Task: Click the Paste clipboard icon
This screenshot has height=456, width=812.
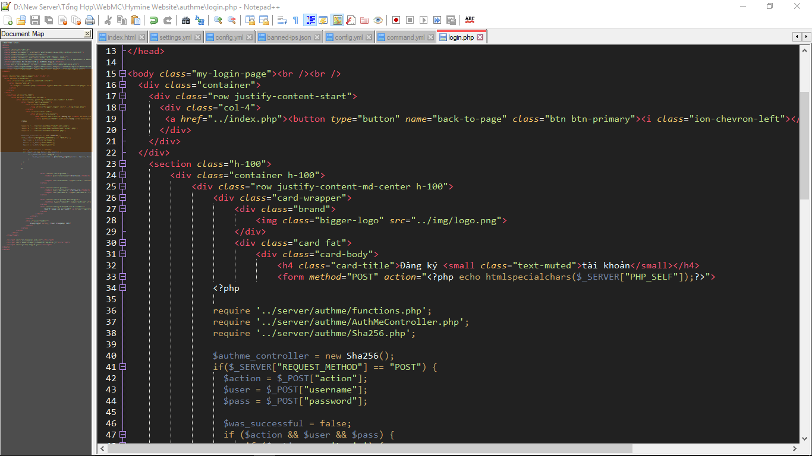Action: (x=136, y=20)
